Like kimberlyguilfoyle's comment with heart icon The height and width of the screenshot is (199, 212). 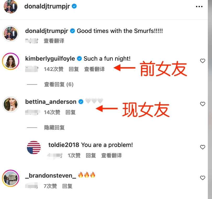(203, 61)
